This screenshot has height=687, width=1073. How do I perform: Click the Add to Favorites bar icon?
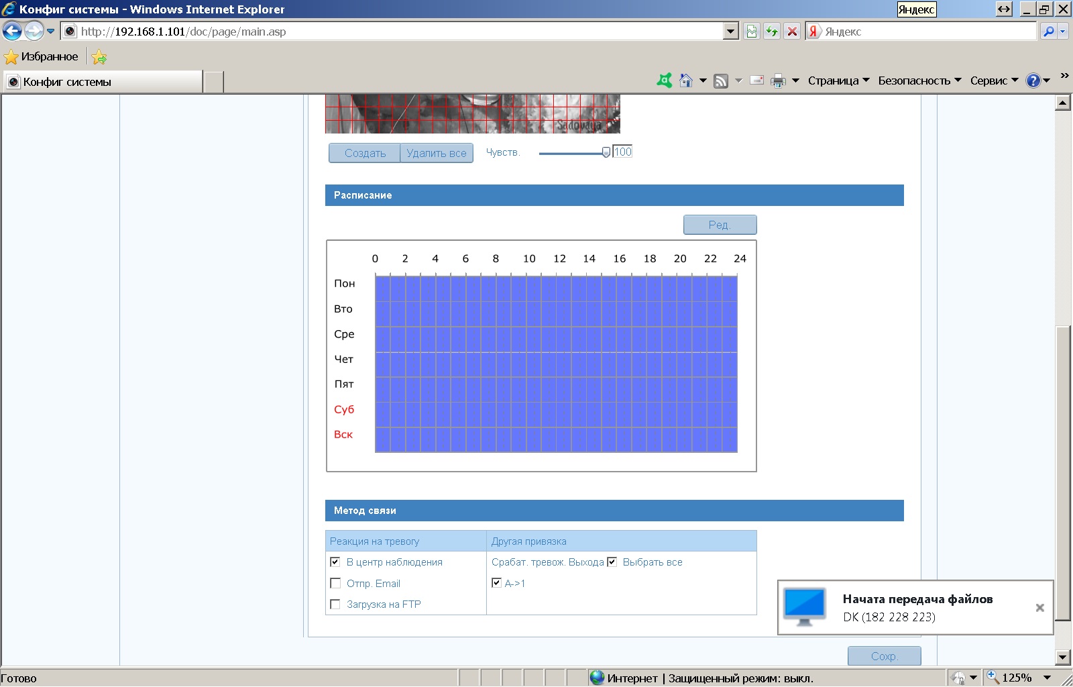tap(99, 57)
